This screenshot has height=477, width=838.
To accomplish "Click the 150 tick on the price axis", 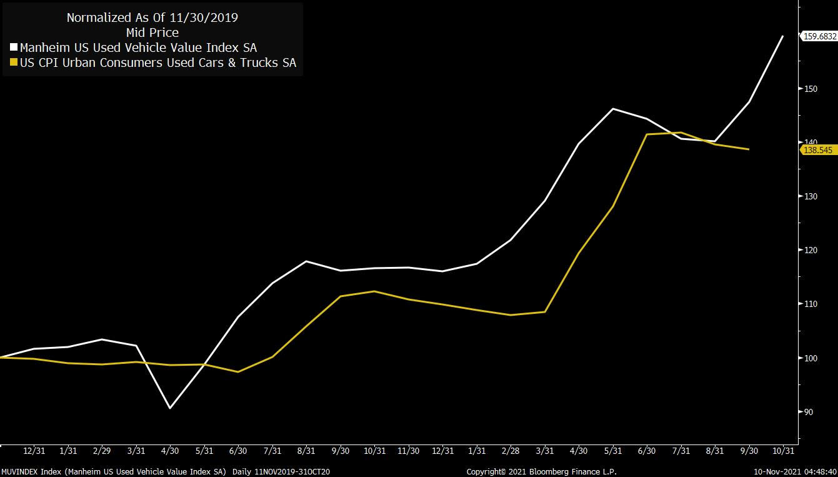I will point(811,89).
